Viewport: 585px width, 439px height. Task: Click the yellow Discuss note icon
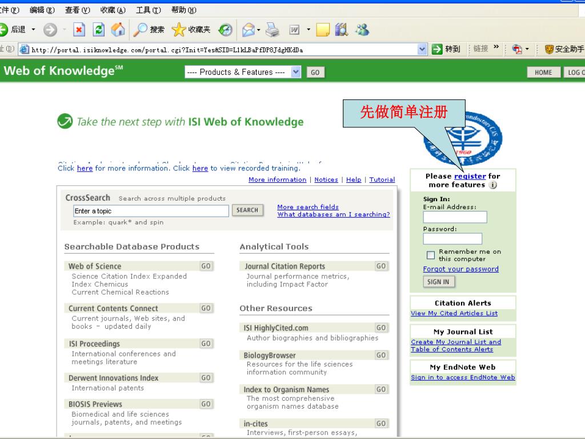pos(323,30)
